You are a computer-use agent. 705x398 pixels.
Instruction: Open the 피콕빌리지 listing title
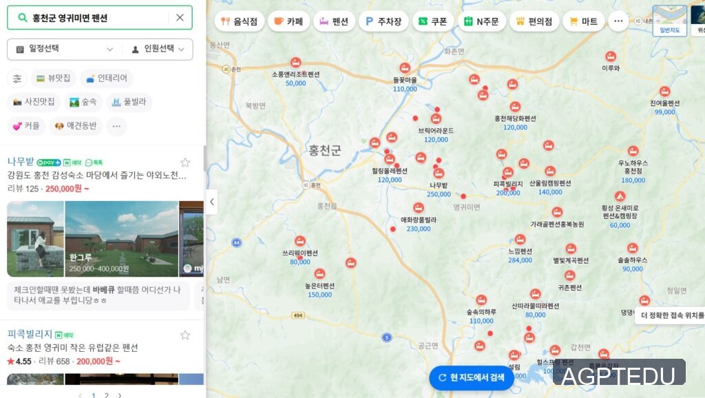30,334
